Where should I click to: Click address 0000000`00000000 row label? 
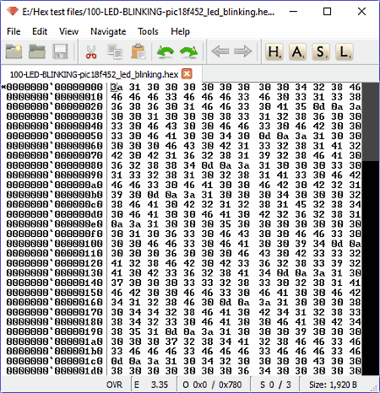tap(55, 87)
